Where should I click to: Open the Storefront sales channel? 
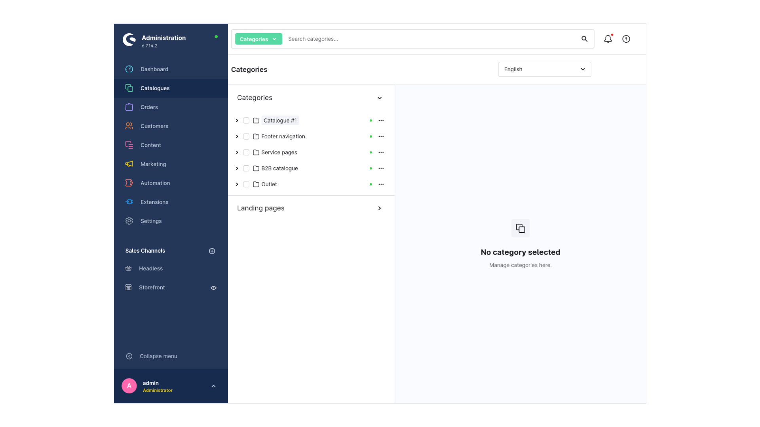[x=152, y=287]
